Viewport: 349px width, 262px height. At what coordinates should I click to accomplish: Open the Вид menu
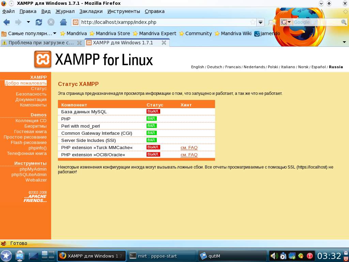(46, 11)
